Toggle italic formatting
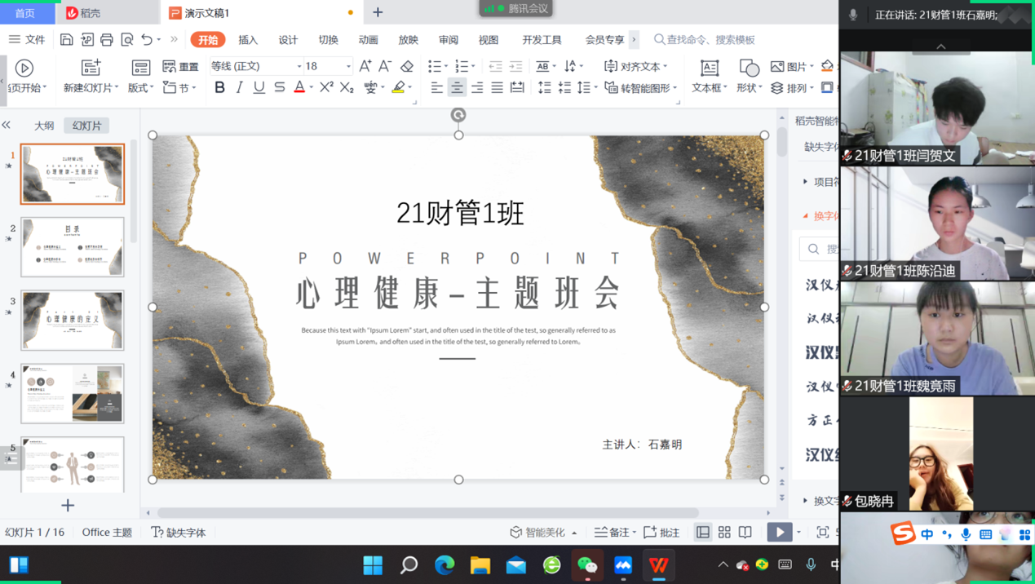This screenshot has width=1035, height=584. (x=239, y=87)
